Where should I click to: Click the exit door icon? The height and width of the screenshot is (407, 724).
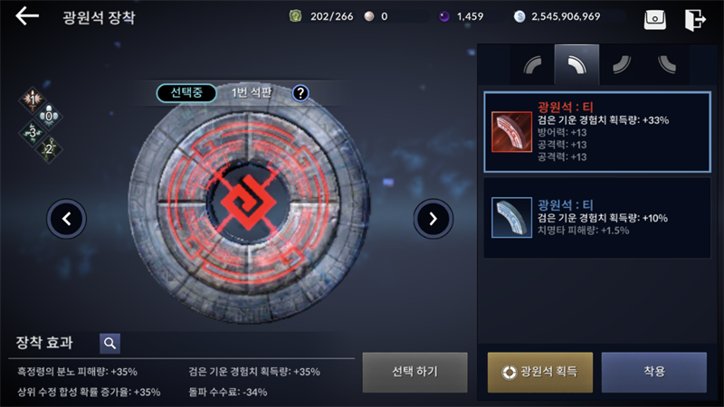point(695,20)
